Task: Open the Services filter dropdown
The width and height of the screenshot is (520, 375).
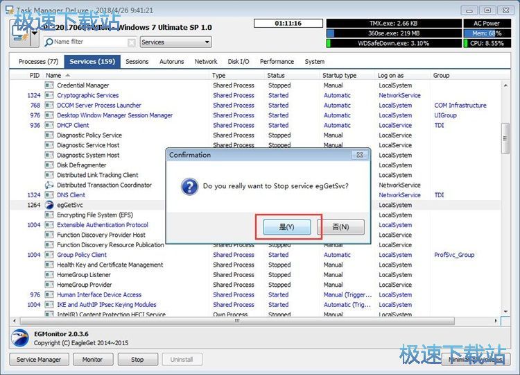Action: pos(171,42)
